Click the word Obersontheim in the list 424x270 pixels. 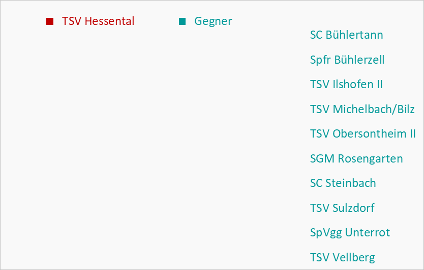pyautogui.click(x=370, y=134)
